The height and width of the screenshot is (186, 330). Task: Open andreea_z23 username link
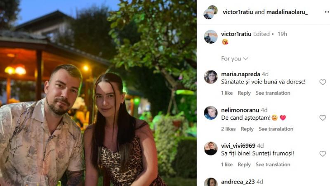click(238, 181)
